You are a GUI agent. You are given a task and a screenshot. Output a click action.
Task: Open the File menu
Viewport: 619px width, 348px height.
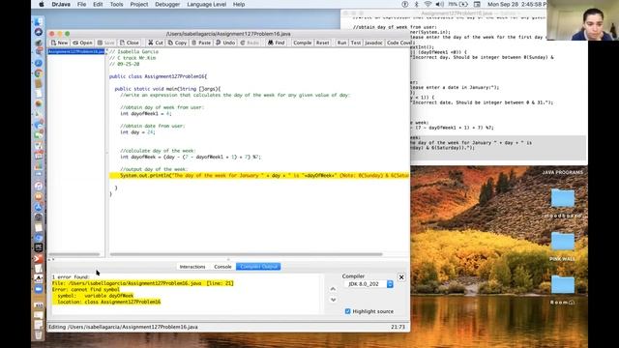pyautogui.click(x=81, y=4)
